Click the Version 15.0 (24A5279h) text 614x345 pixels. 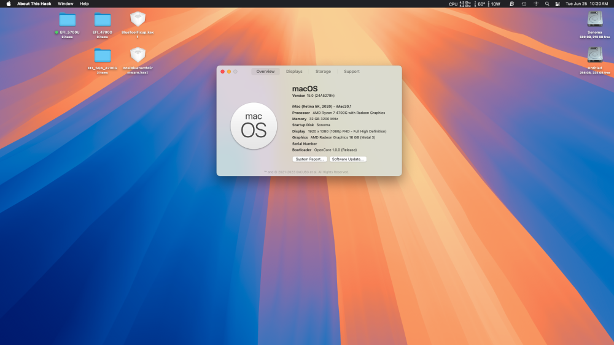[x=313, y=96]
